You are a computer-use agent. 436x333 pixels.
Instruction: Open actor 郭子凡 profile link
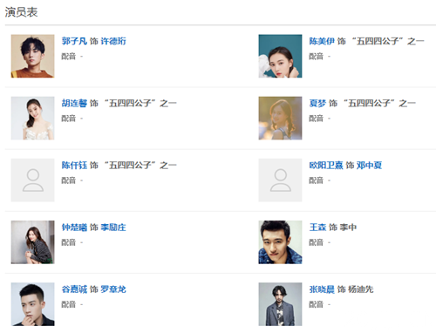click(74, 41)
